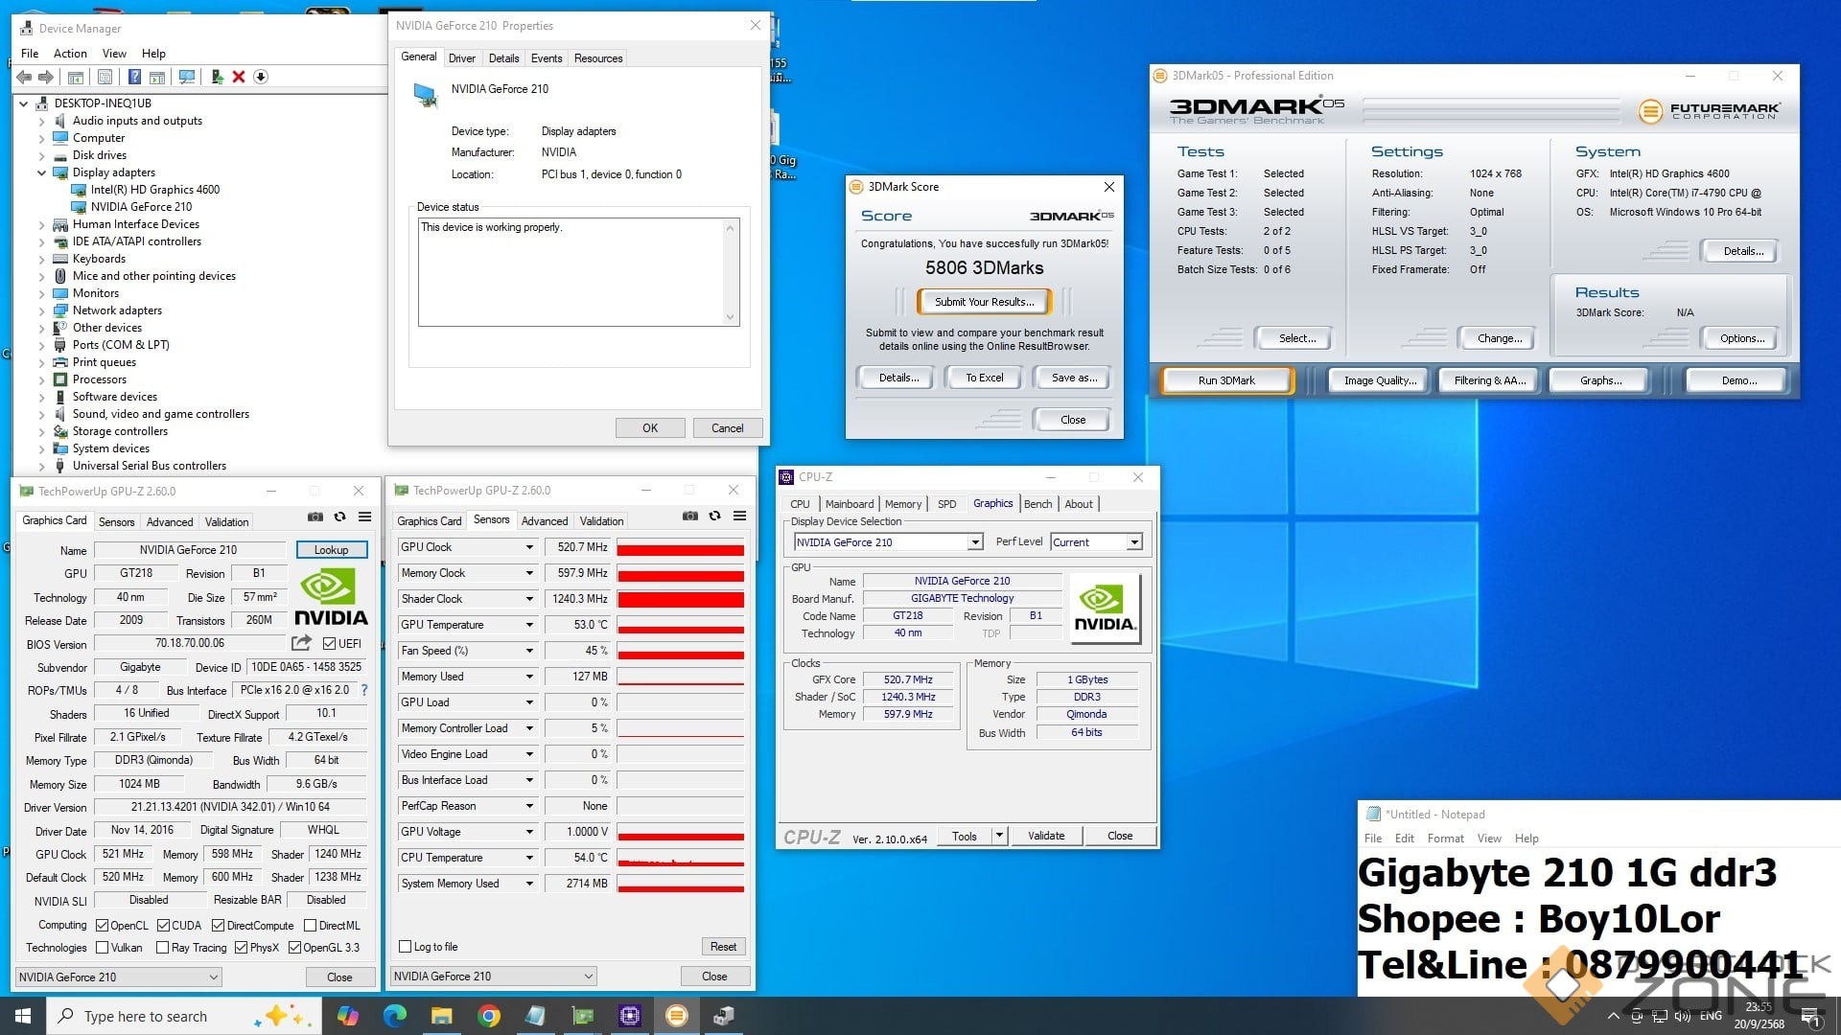This screenshot has width=1841, height=1035.
Task: Toggle the Vulkan checkbox in GPU-Z
Action: pyautogui.click(x=103, y=948)
